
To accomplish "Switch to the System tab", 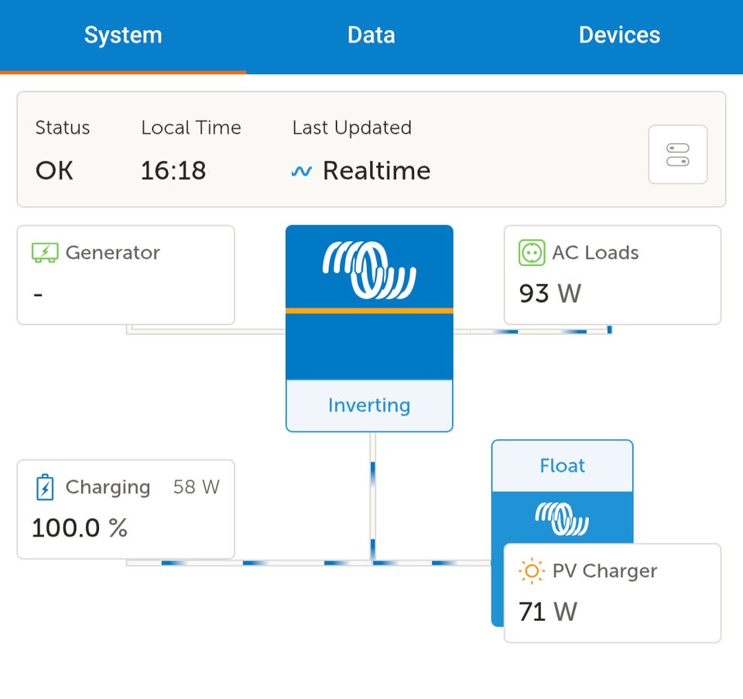I will (123, 36).
